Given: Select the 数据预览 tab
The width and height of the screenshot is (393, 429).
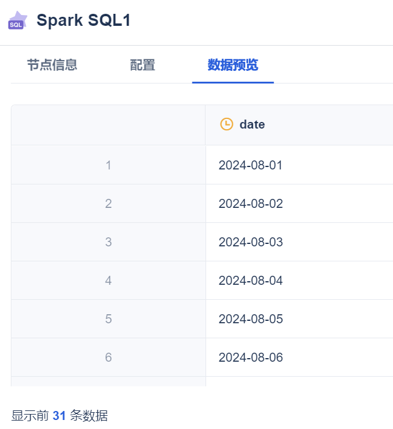Looking at the screenshot, I should tap(233, 65).
